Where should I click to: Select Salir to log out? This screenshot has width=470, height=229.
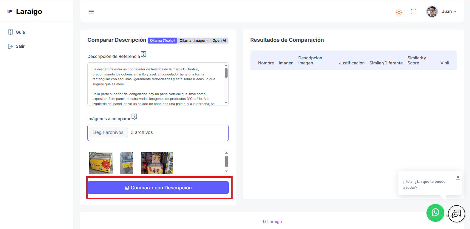click(20, 46)
